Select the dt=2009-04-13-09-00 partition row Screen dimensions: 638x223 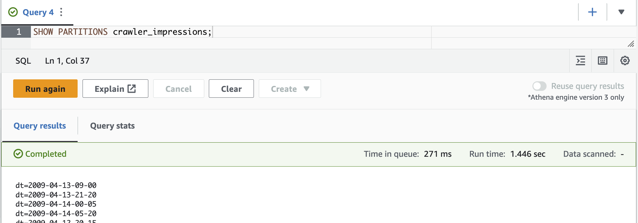56,185
